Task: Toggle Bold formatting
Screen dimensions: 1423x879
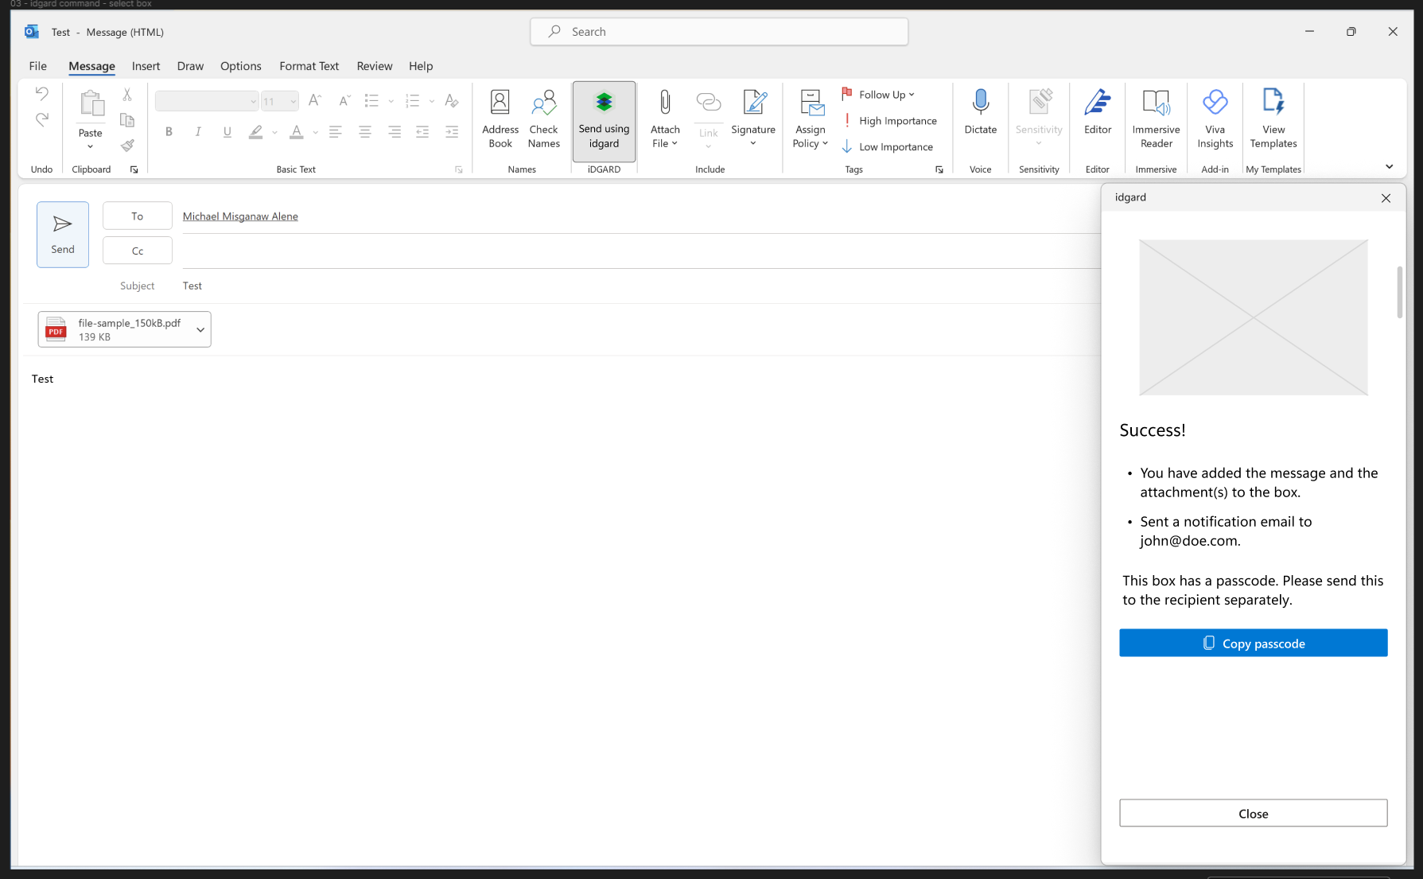Action: tap(169, 132)
